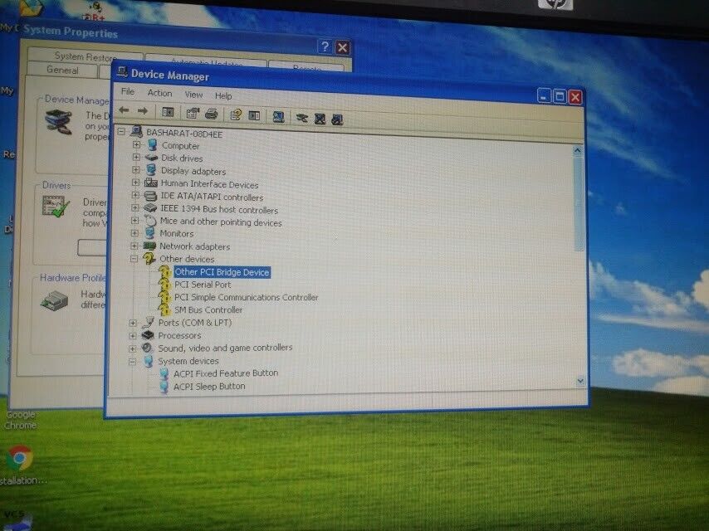This screenshot has width=709, height=531.
Task: Click the monitor-with-X uninstall toolbar icon
Action: [320, 119]
